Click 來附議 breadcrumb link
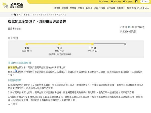The width and height of the screenshot is (151, 113). 26,15
